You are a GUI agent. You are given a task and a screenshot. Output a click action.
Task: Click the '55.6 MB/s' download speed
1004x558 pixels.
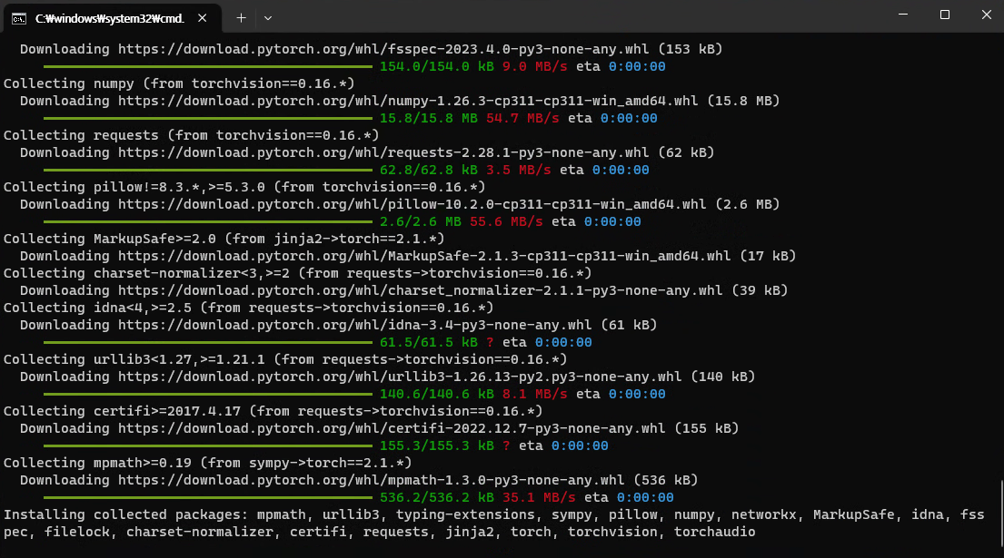click(506, 221)
